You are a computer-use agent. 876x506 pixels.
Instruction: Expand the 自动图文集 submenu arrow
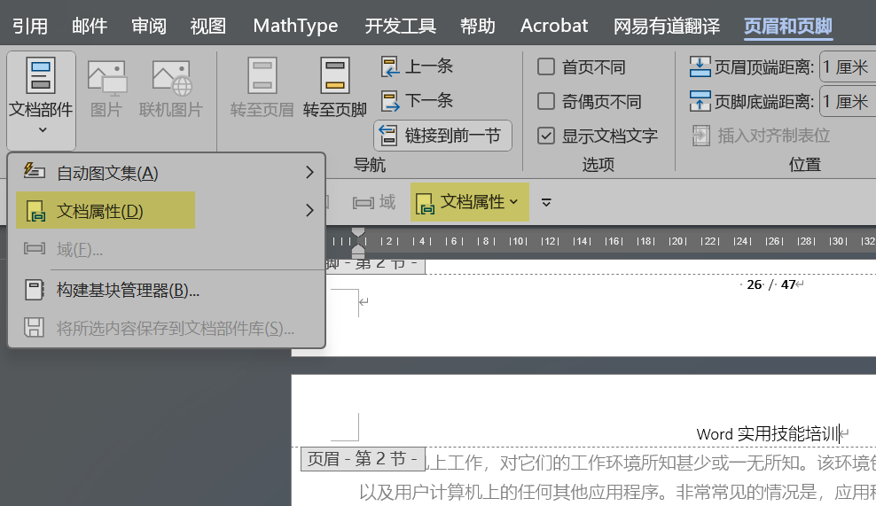(x=310, y=173)
